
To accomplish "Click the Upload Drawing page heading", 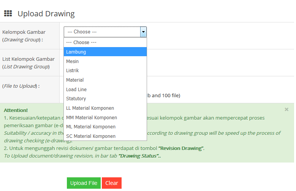I will tap(46, 14).
